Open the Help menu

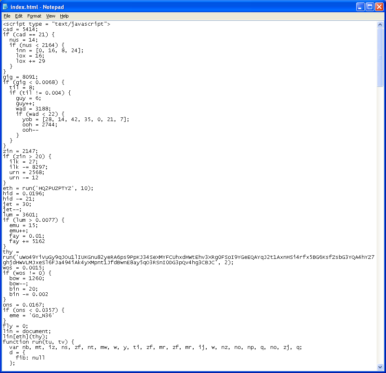coord(64,16)
